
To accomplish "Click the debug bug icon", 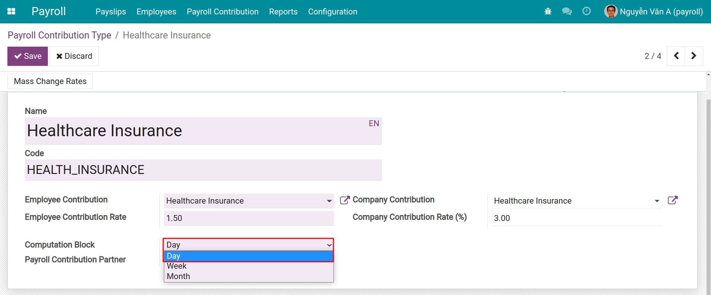I will coord(548,11).
